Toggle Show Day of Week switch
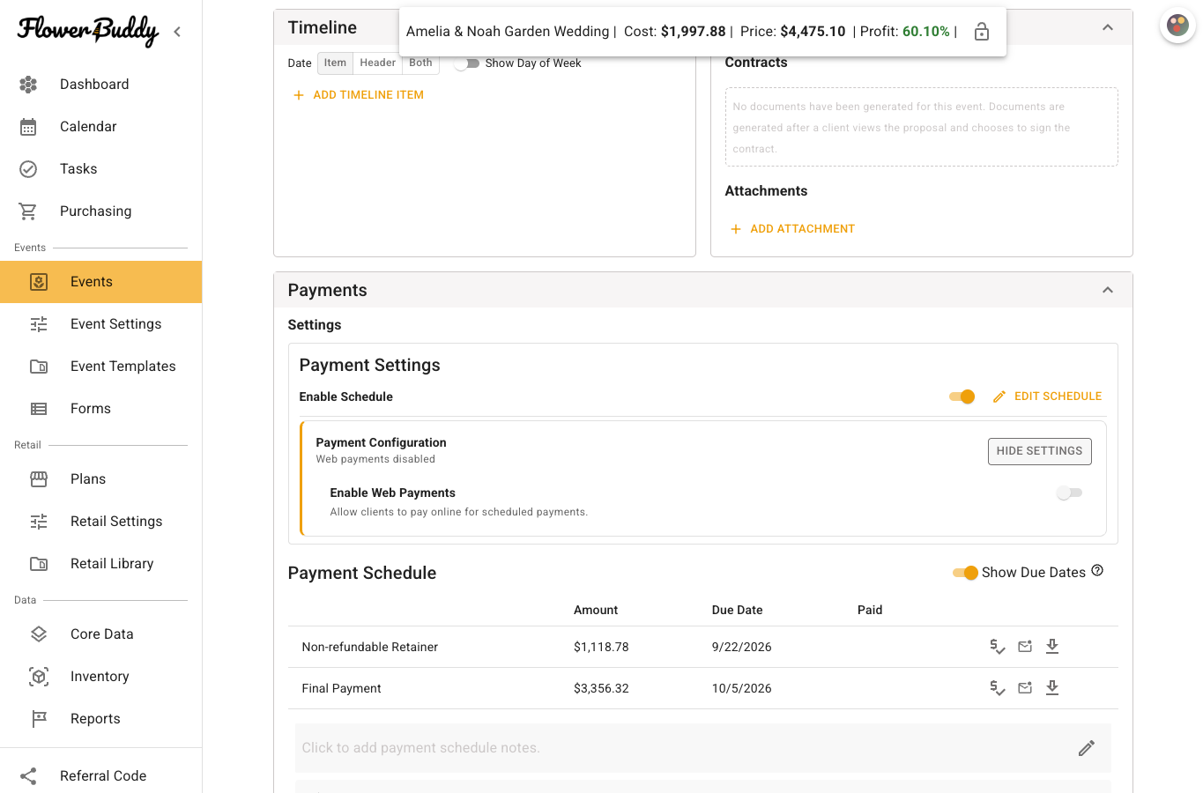 click(466, 63)
